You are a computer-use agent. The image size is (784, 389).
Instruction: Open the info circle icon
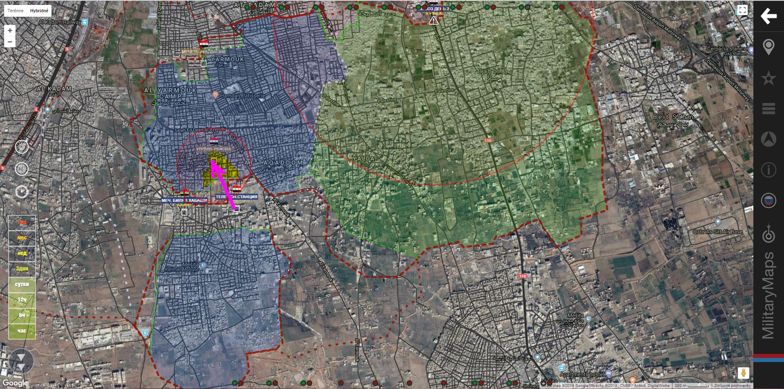(x=768, y=170)
